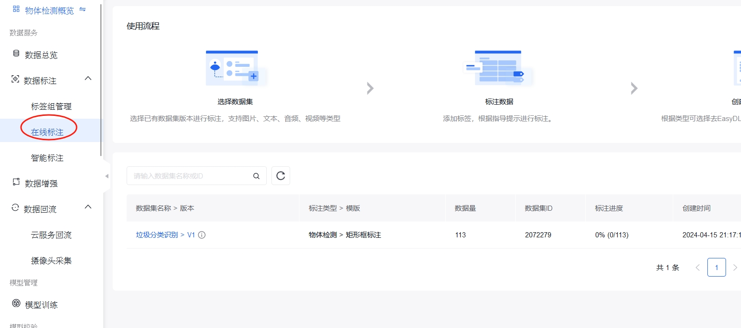This screenshot has height=328, width=741.
Task: Click the 标注数据 illustration
Action: pos(498,69)
